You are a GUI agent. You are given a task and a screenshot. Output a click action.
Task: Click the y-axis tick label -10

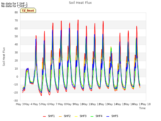click(16, 85)
